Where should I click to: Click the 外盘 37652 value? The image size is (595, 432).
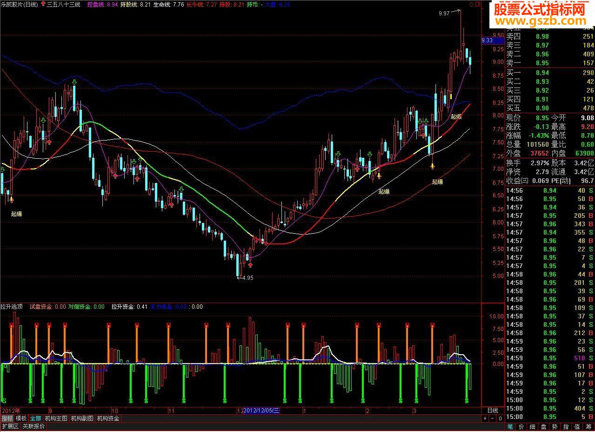[539, 153]
